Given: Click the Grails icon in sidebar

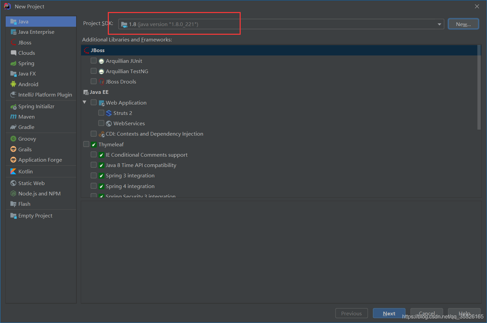Looking at the screenshot, I should (x=13, y=149).
